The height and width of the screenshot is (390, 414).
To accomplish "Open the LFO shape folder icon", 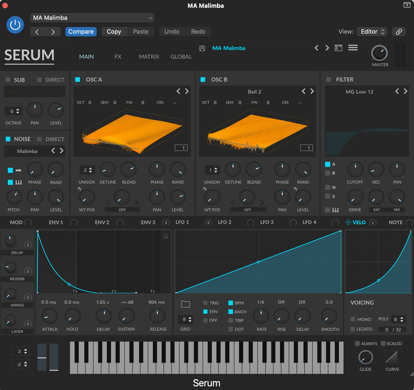I will tap(185, 304).
